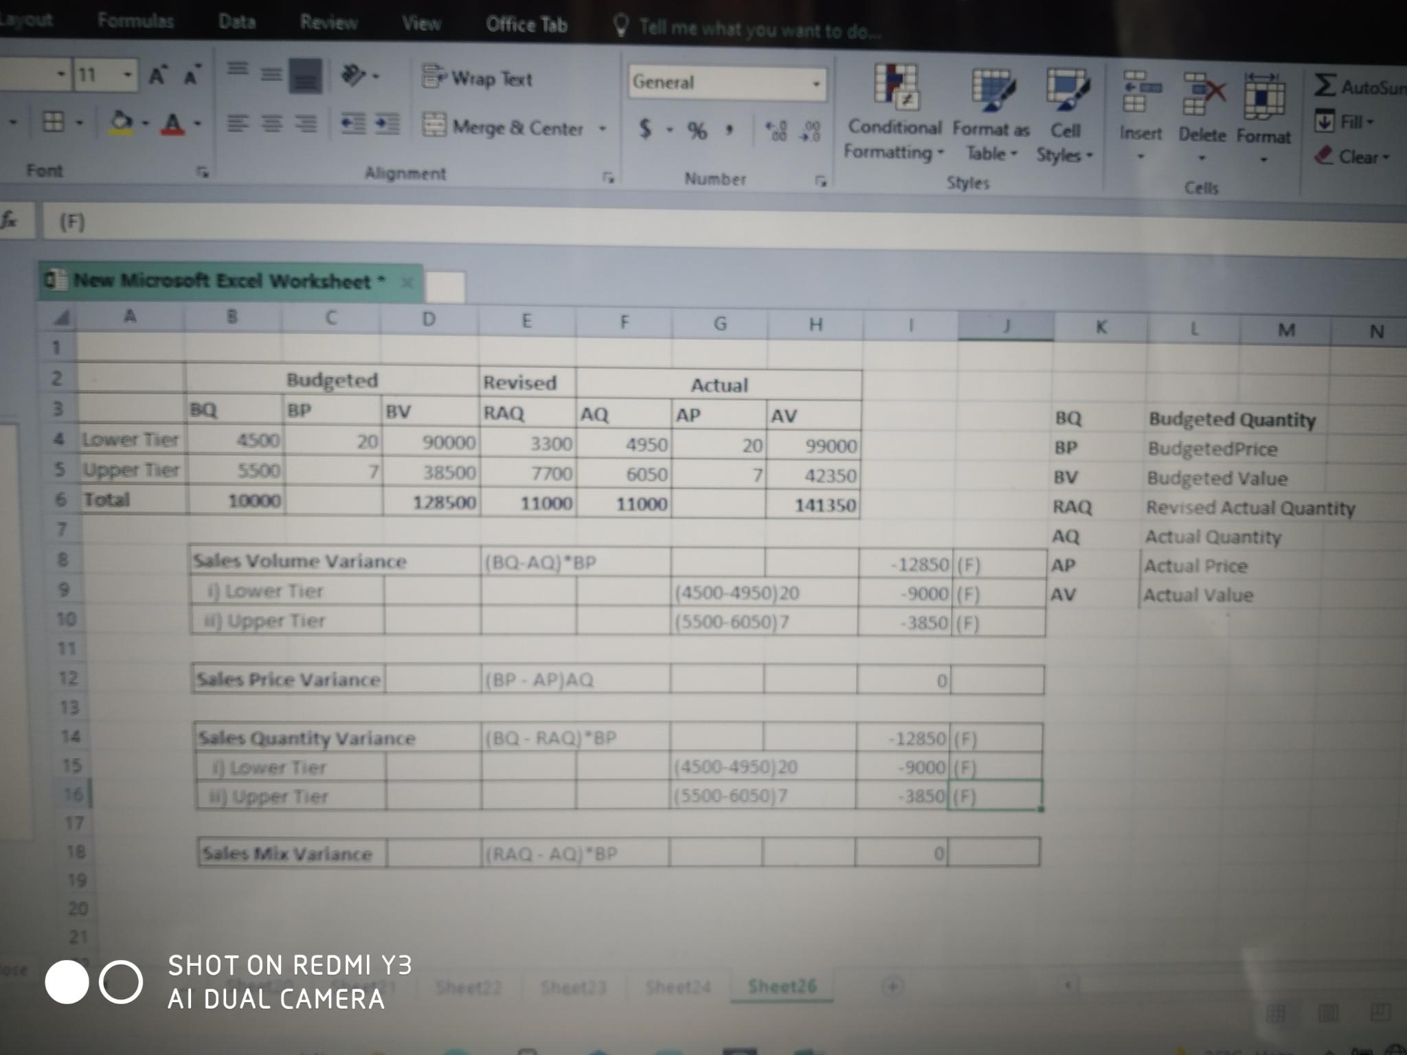Open the Borders dropdown arrow

80,124
